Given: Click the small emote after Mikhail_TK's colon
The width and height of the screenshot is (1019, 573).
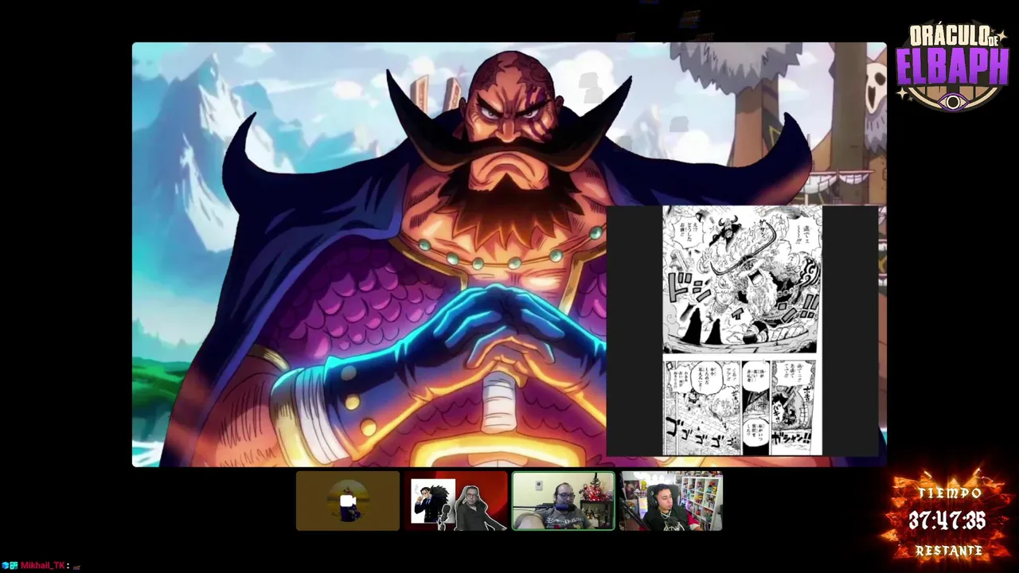Looking at the screenshot, I should click(76, 567).
